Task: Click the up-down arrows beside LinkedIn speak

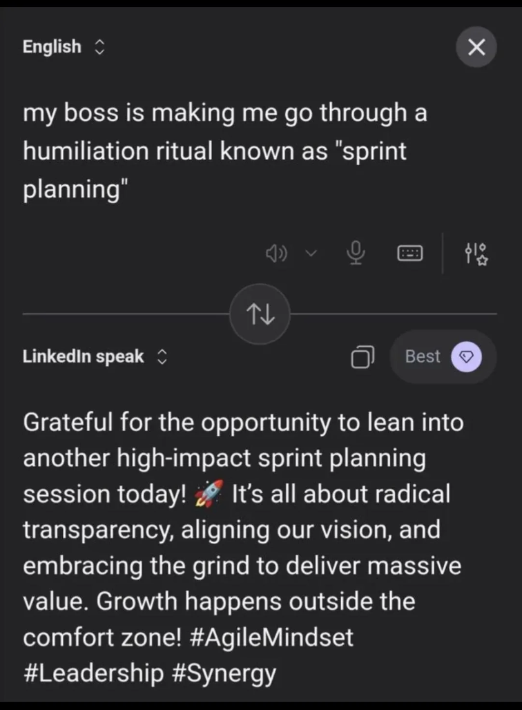Action: [x=162, y=356]
